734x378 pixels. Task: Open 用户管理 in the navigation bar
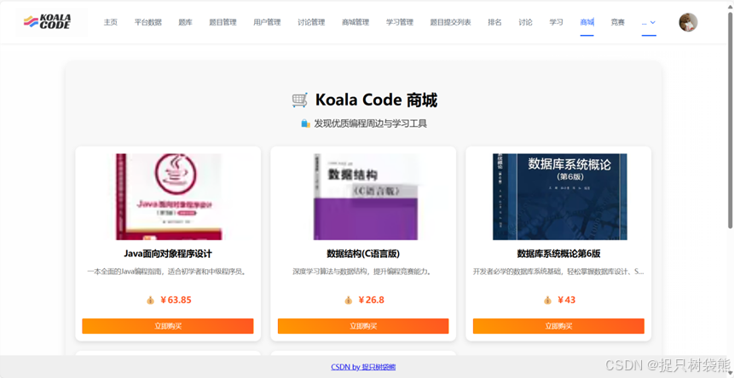tap(267, 22)
